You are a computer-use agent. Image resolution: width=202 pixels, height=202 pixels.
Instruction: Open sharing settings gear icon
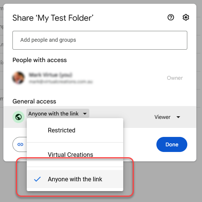click(x=186, y=17)
